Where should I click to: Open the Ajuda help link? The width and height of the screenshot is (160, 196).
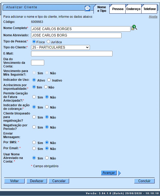tap(153, 17)
